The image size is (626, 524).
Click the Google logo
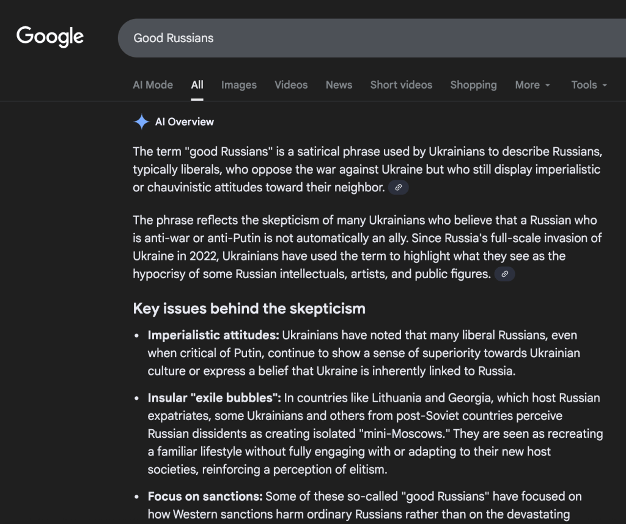[x=50, y=37]
